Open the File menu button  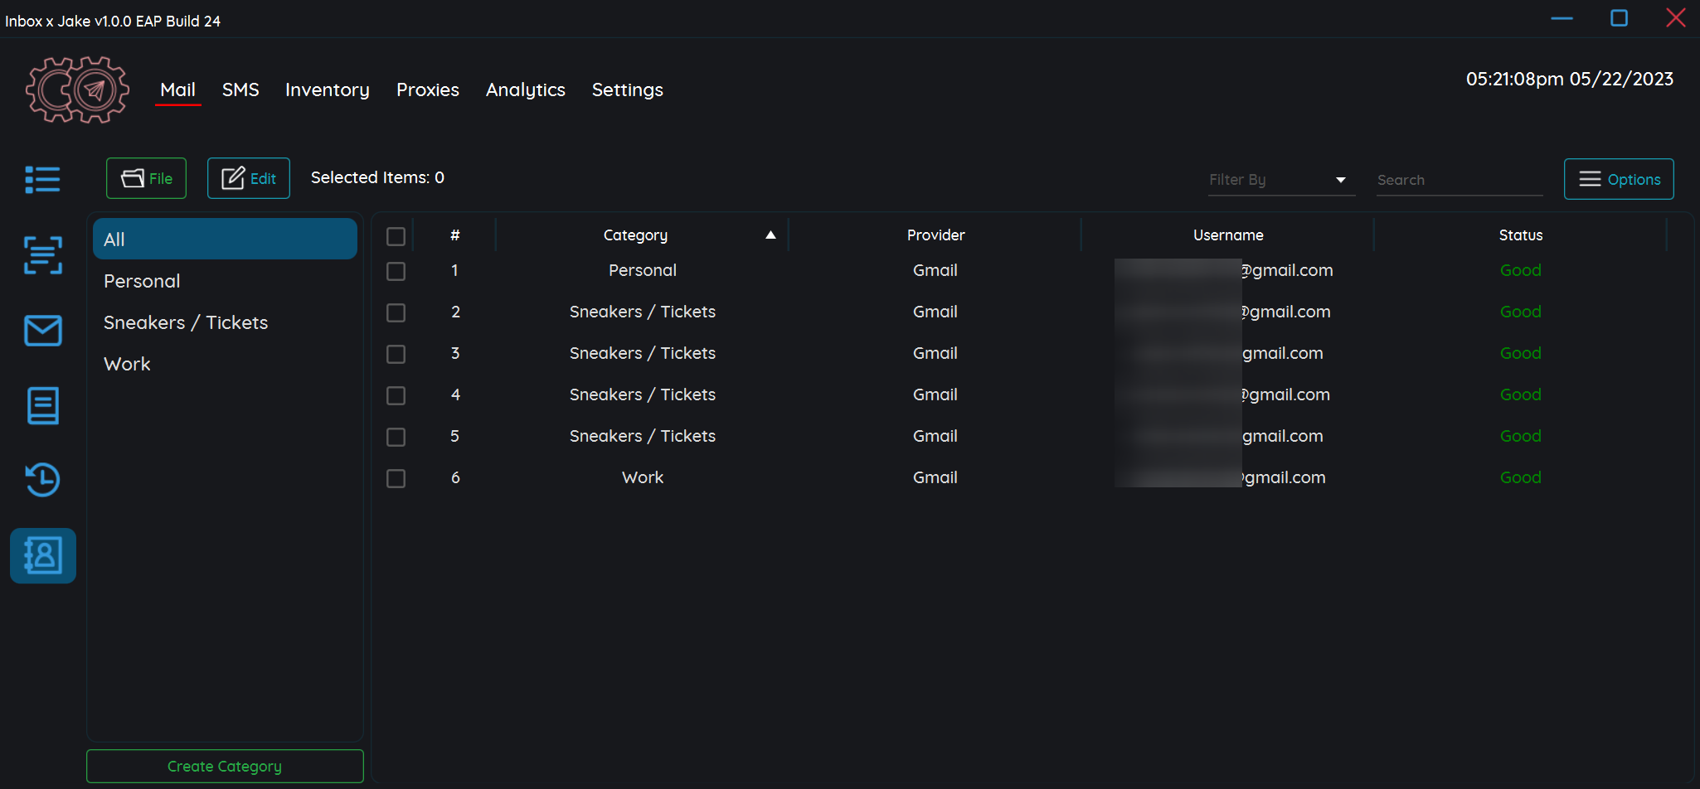pos(146,178)
